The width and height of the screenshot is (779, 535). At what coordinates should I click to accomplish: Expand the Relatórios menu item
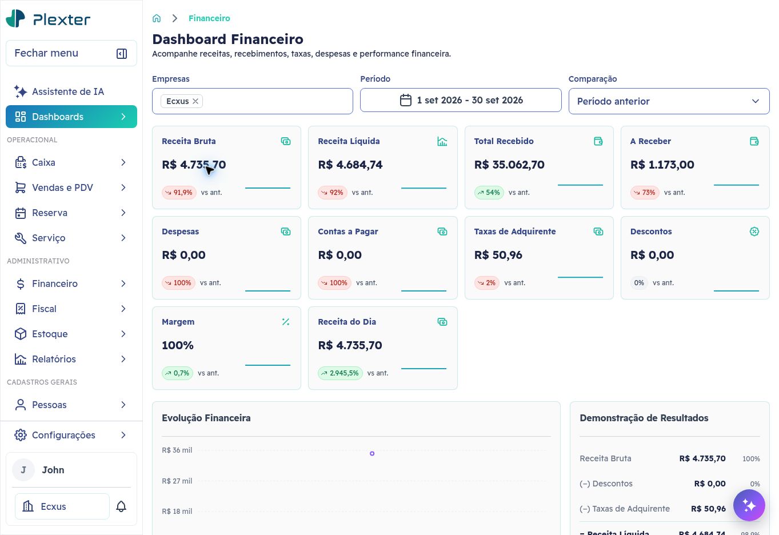pyautogui.click(x=71, y=359)
